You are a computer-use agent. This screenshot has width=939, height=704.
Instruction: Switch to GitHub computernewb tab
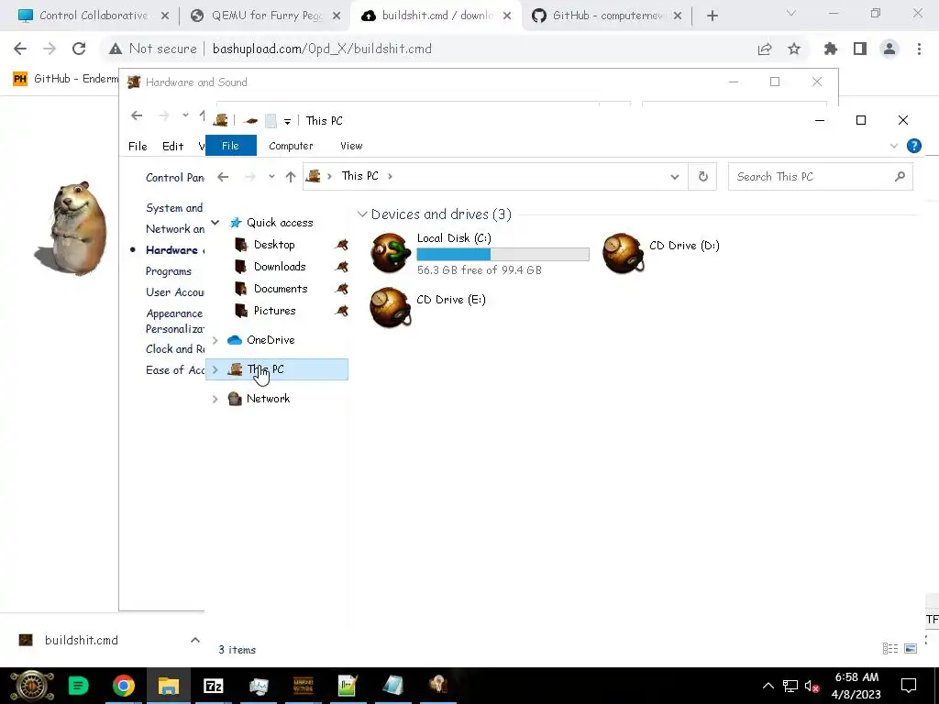[x=608, y=16]
